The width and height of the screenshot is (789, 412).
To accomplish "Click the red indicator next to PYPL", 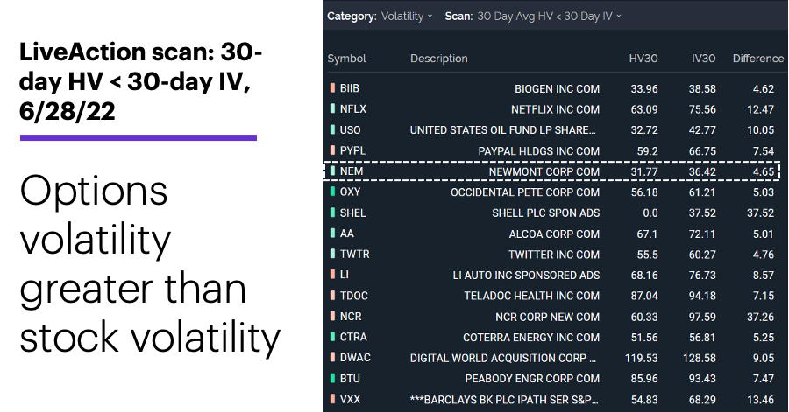I will (x=332, y=150).
